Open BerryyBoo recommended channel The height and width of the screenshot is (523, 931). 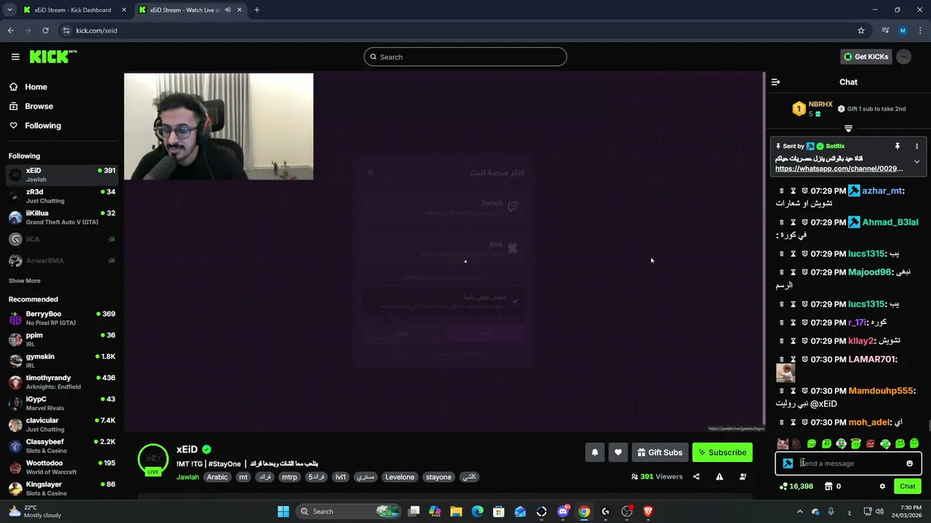tap(62, 318)
